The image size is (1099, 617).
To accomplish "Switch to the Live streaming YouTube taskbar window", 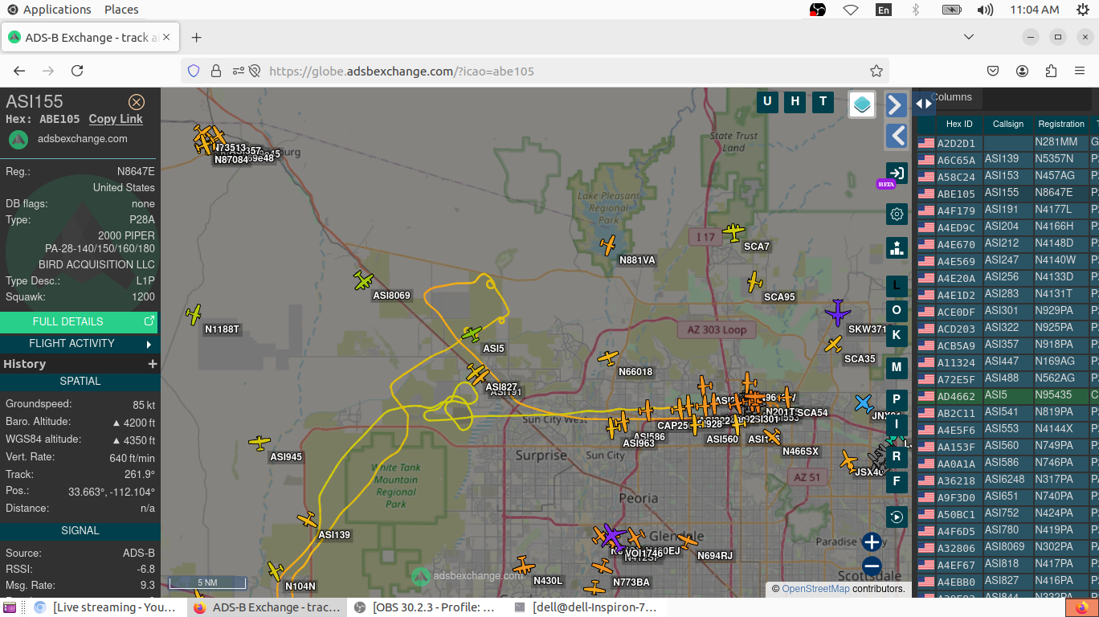I will 105,607.
